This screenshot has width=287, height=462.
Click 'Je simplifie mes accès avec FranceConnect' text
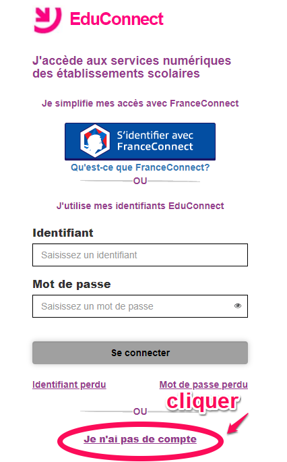140,103
